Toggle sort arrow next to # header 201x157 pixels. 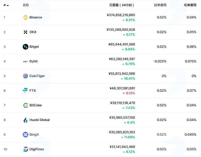pyautogui.click(x=8, y=5)
